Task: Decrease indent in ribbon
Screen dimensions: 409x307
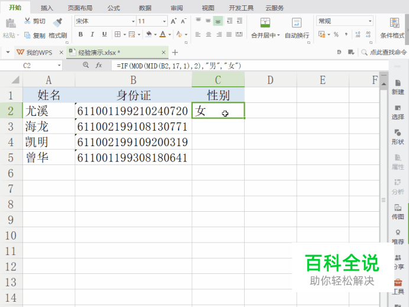Action: (229, 21)
